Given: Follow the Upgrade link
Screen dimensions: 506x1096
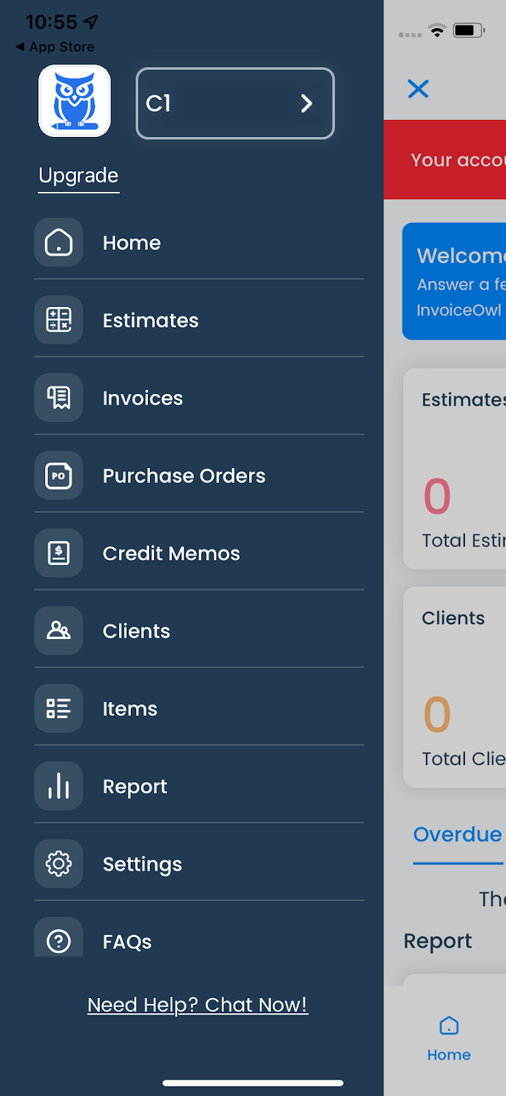Looking at the screenshot, I should 79,176.
